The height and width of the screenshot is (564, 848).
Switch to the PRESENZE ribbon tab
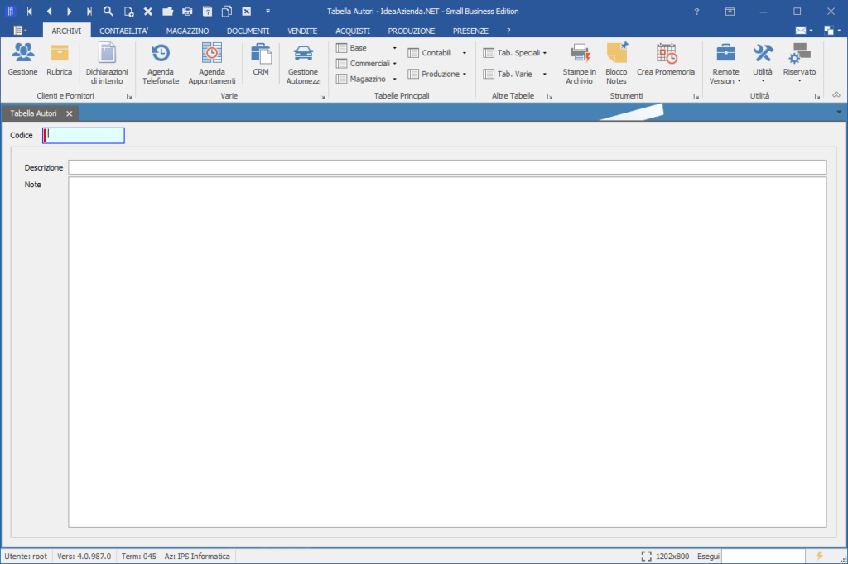[x=470, y=31]
